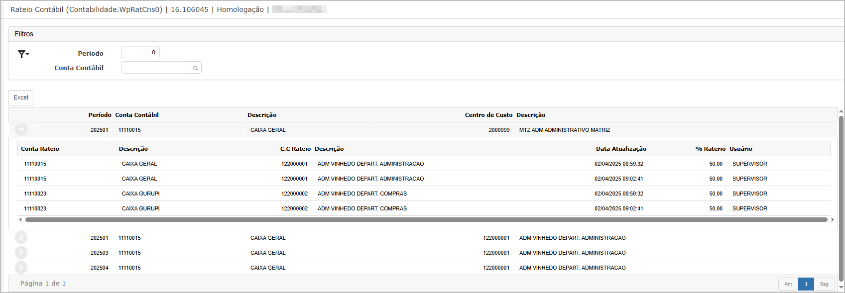Expand the 202504 row

tap(21, 268)
